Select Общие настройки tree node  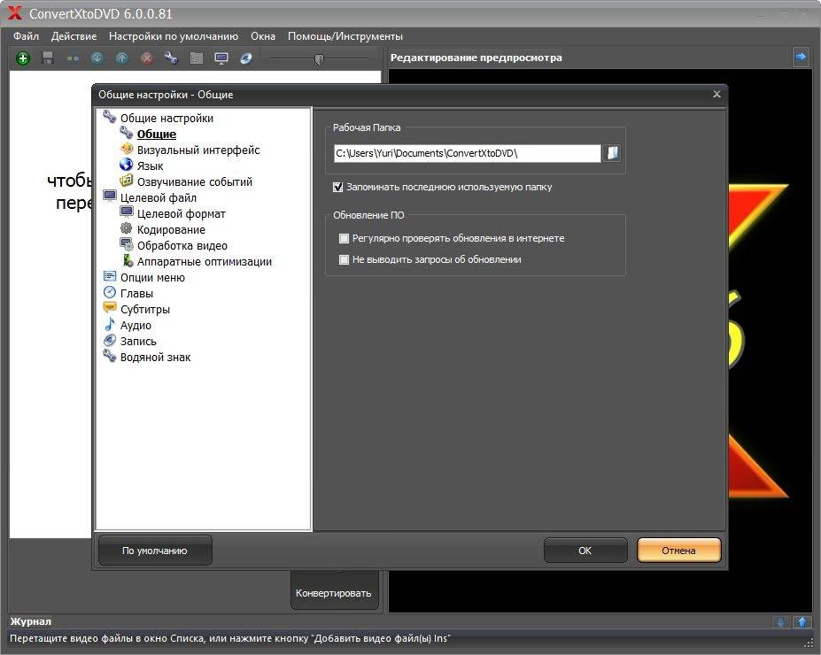tap(167, 119)
